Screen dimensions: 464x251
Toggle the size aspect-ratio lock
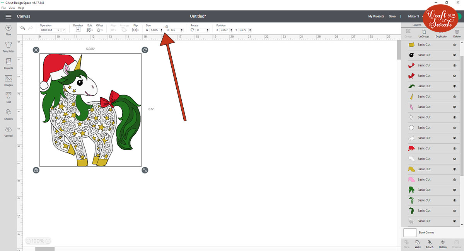167,27
